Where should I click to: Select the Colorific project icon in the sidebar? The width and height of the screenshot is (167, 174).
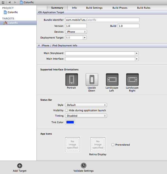5,12
